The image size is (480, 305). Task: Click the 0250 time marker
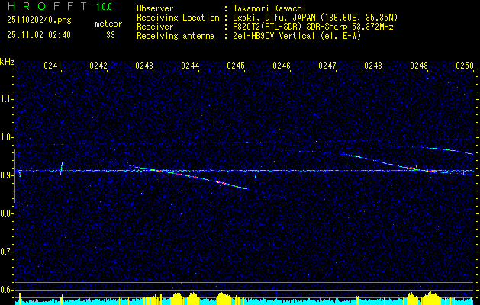[465, 66]
